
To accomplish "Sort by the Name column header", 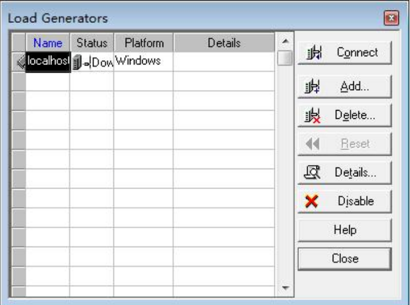I will pos(48,43).
